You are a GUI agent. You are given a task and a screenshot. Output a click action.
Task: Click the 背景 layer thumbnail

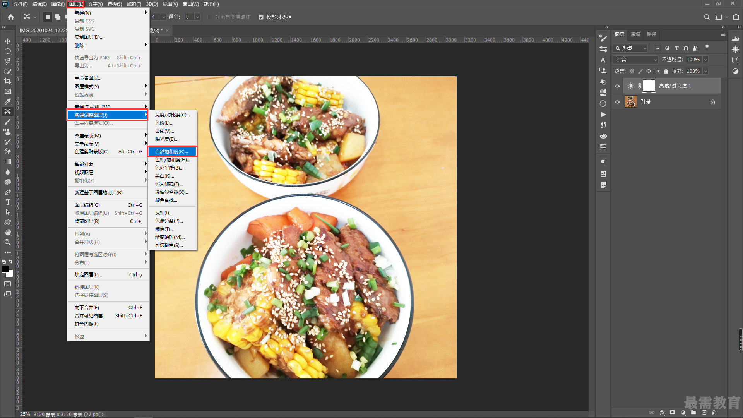[x=631, y=102]
